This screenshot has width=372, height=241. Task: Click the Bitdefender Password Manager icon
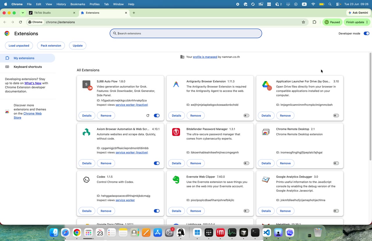pos(176,132)
